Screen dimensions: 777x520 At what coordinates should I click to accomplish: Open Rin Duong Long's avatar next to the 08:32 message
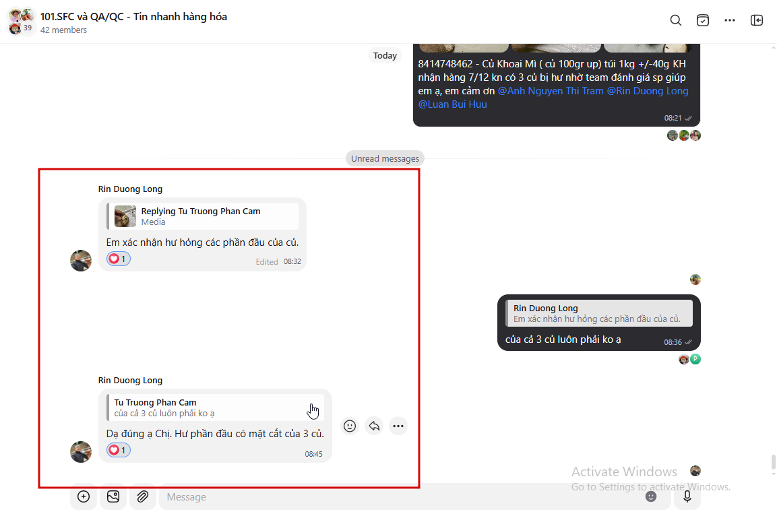(81, 261)
